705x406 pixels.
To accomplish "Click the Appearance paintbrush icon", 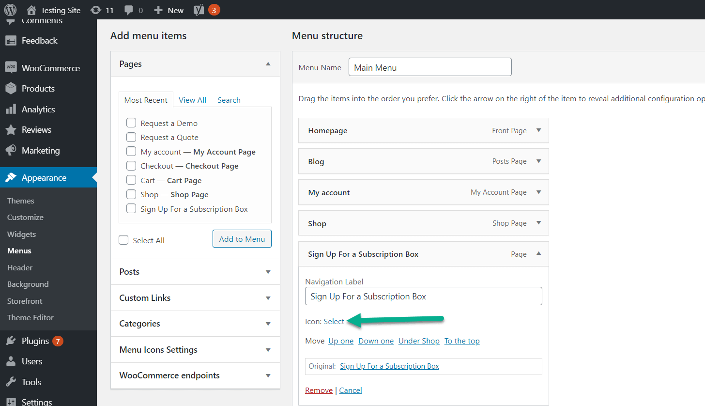I will (11, 177).
